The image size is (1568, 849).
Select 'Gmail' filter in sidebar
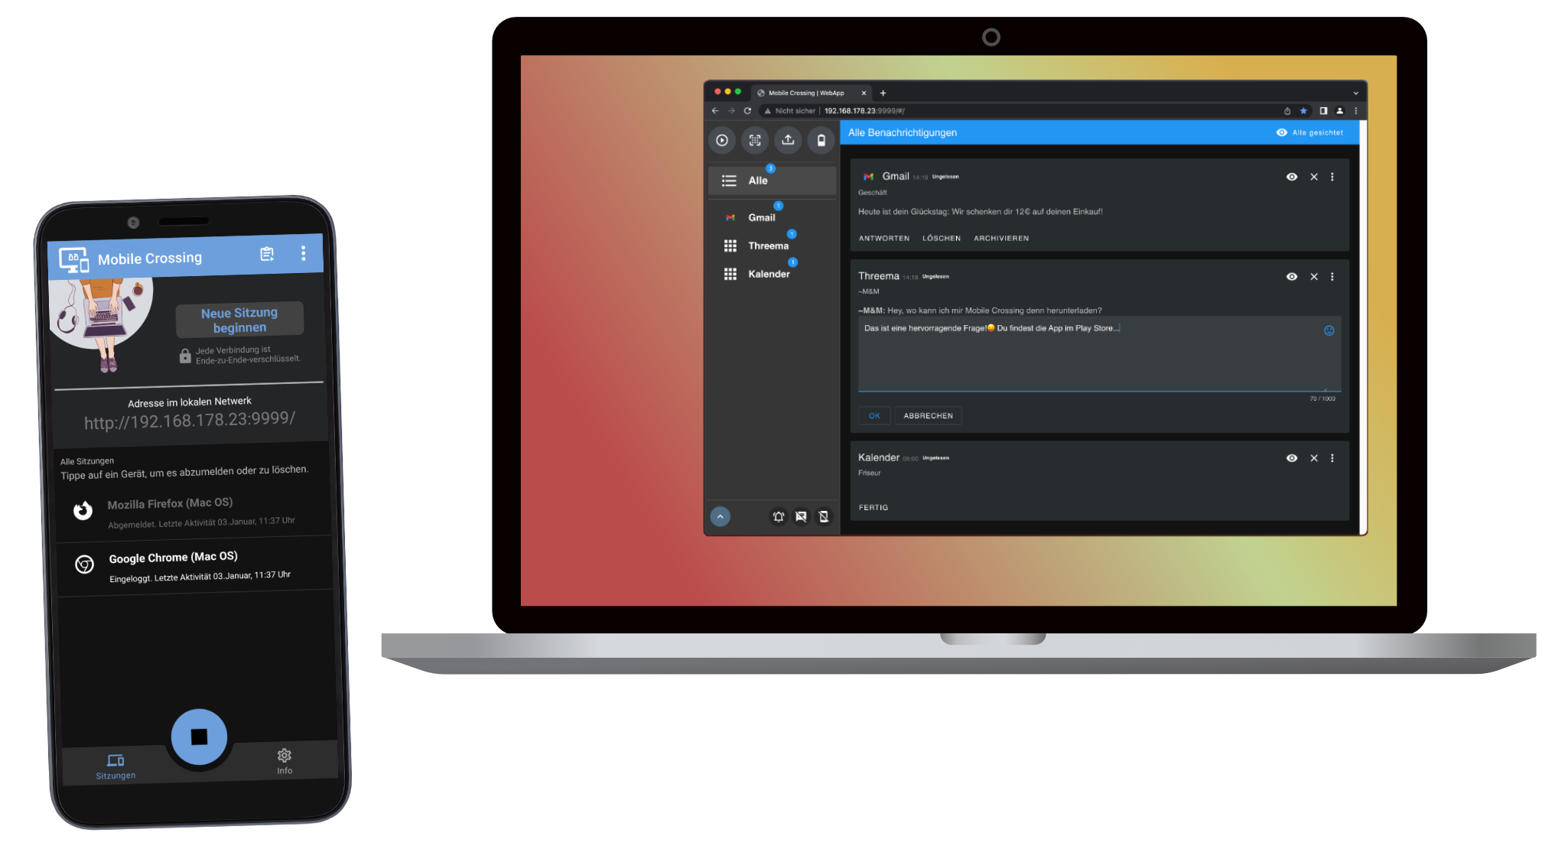tap(772, 218)
